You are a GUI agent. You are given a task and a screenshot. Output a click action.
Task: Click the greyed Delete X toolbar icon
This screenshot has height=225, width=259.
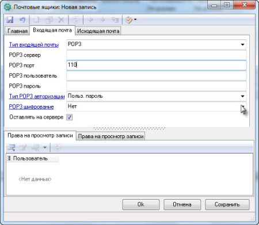pyautogui.click(x=61, y=20)
